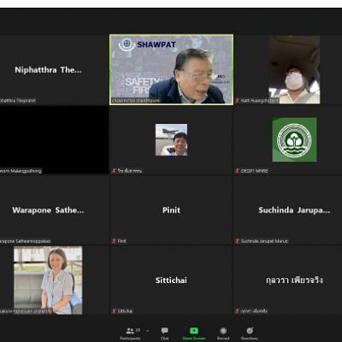Select the masked participant's car video
The width and height of the screenshot is (342, 342).
(x=294, y=69)
